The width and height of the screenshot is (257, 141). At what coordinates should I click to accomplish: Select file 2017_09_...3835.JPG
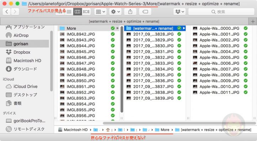pos(155,75)
